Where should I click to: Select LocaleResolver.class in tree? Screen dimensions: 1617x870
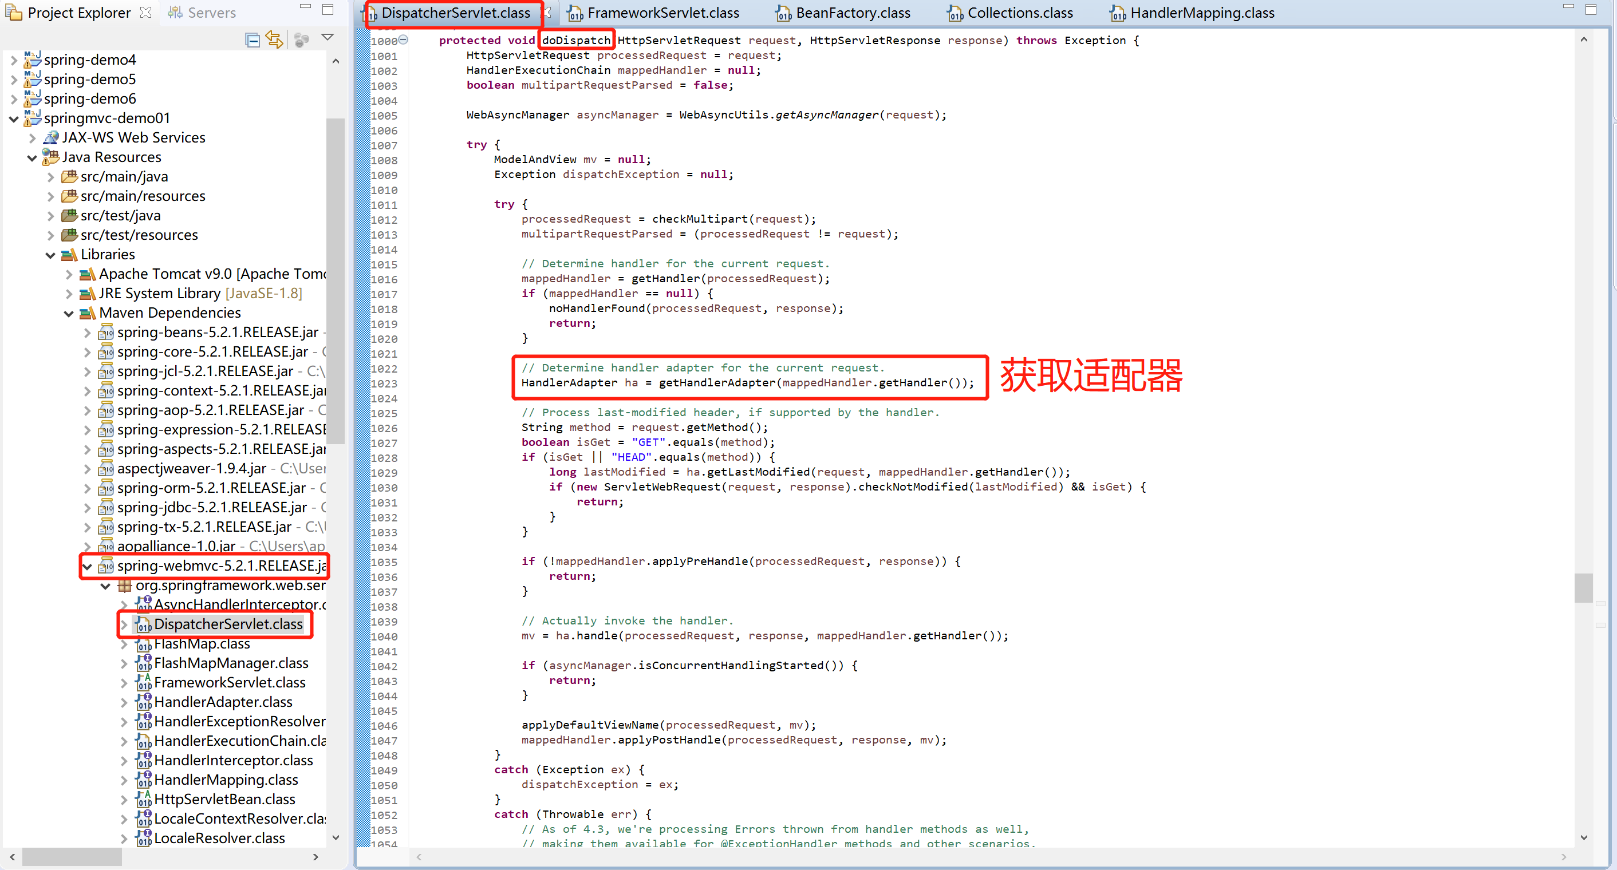220,838
